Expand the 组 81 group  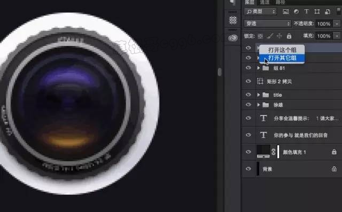coord(259,68)
